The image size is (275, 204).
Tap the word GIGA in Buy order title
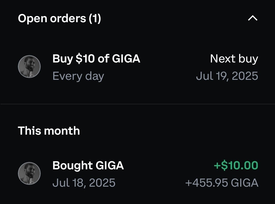pyautogui.click(x=126, y=58)
